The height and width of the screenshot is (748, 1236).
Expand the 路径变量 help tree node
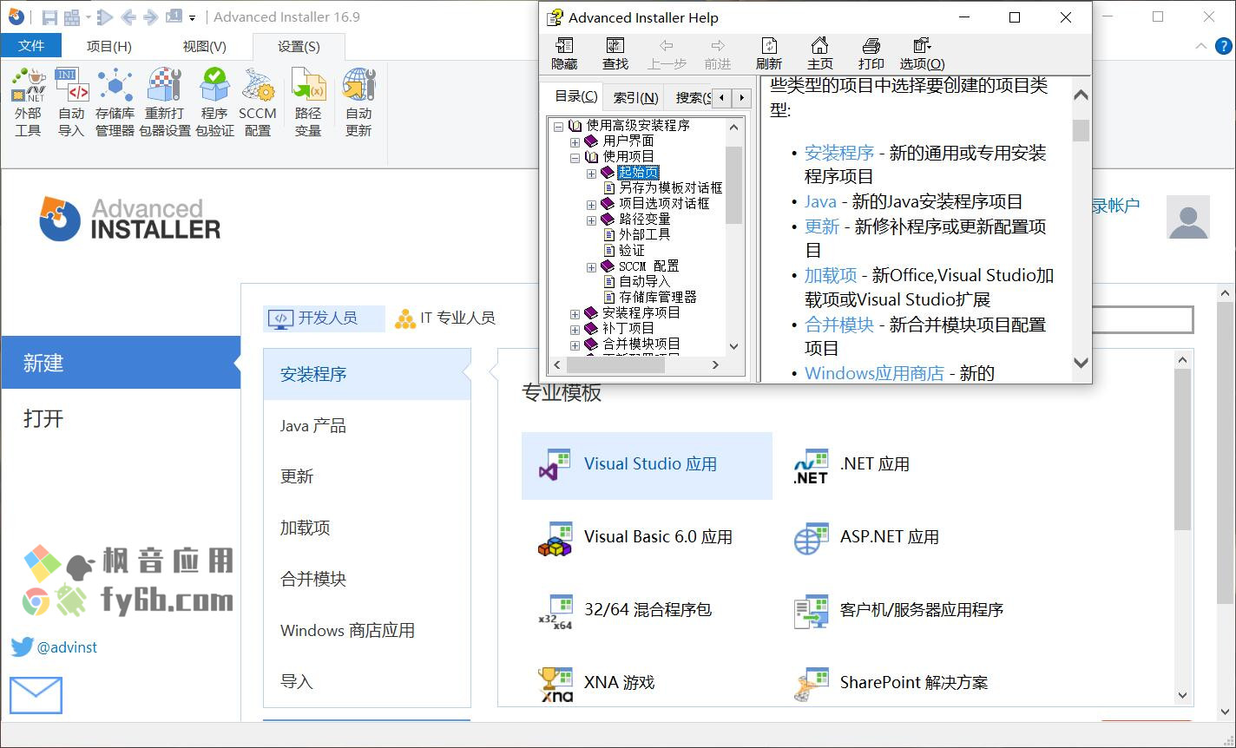coord(591,220)
